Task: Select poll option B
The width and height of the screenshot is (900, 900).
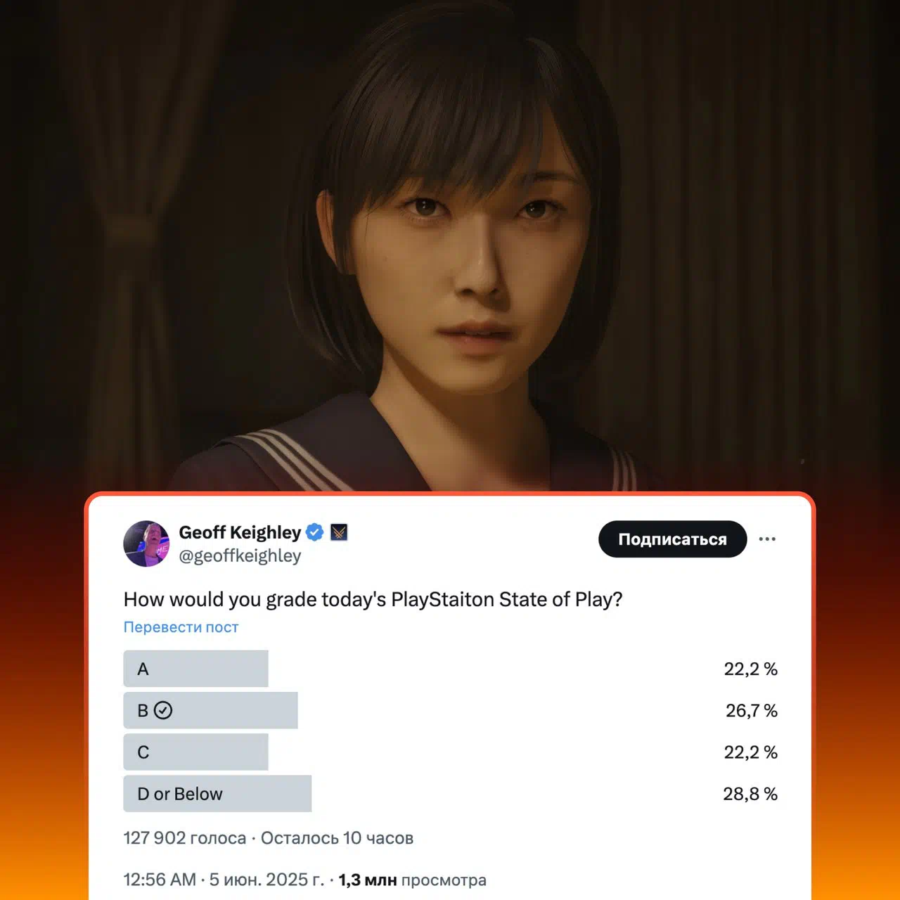Action: tap(450, 710)
